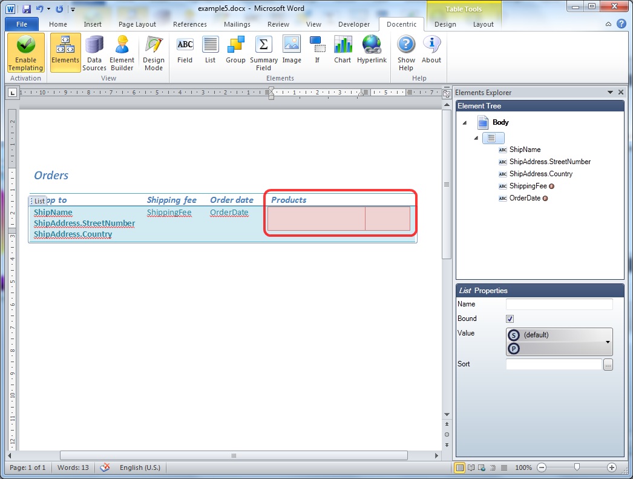This screenshot has width=633, height=479.
Task: Open the Elements Explorer panel menu arrow
Action: click(610, 92)
